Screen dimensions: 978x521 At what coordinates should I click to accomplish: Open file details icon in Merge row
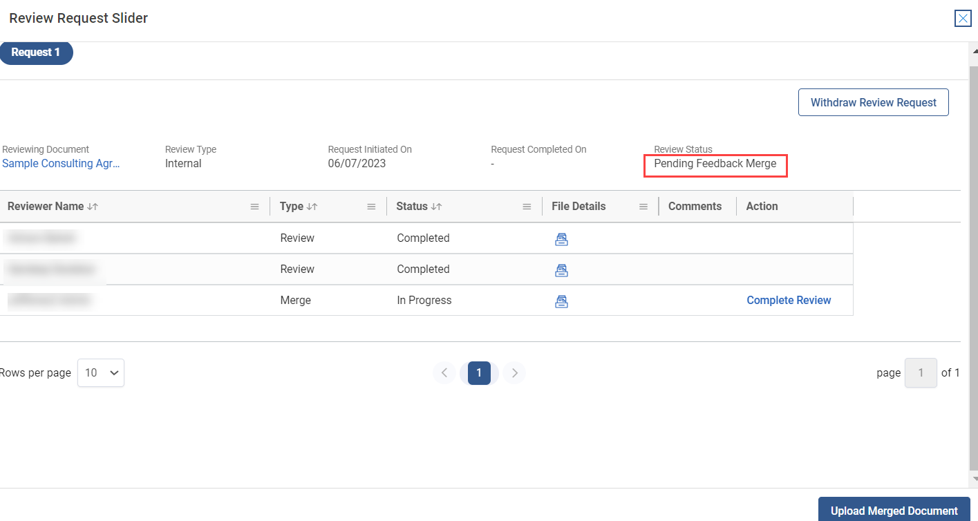click(561, 301)
